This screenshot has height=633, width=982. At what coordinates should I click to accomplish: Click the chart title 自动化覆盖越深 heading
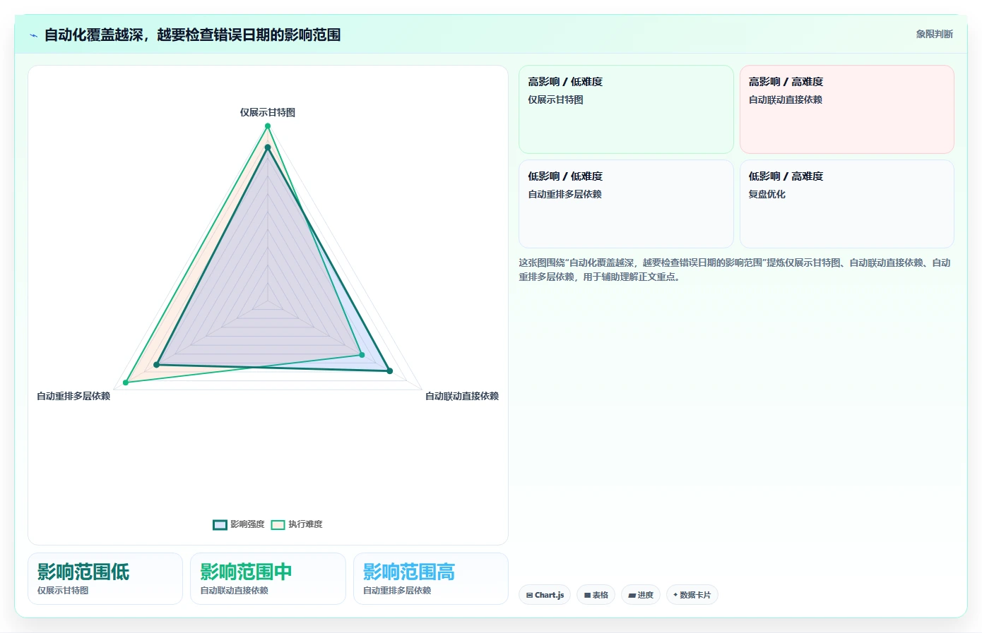[x=192, y=35]
